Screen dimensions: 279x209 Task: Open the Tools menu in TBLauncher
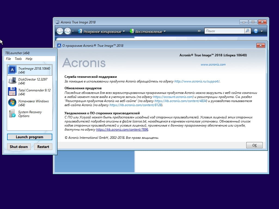tap(18, 59)
